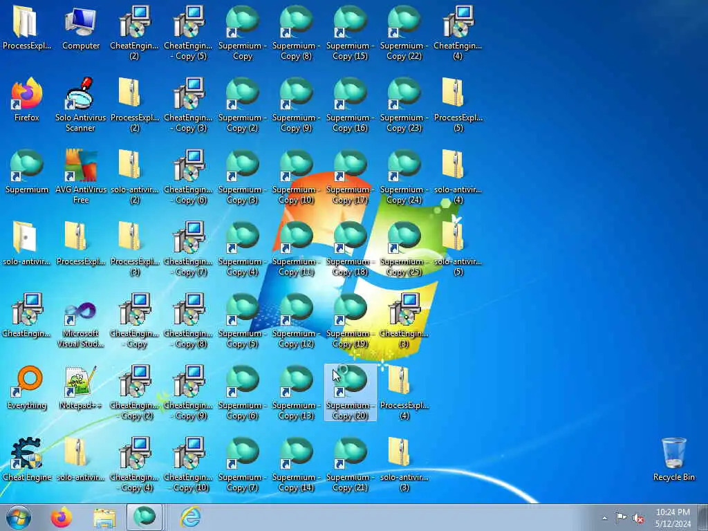708x531 pixels.
Task: Select Supermium - Copy (21) icon
Action: (x=351, y=464)
